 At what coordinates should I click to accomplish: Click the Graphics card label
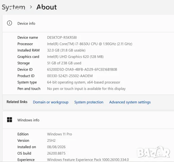tap(28, 57)
